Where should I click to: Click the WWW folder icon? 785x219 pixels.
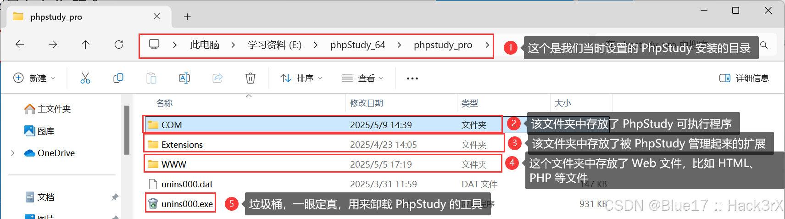[153, 164]
